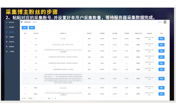Click the 账号管理 sidebar icon

[7, 27]
